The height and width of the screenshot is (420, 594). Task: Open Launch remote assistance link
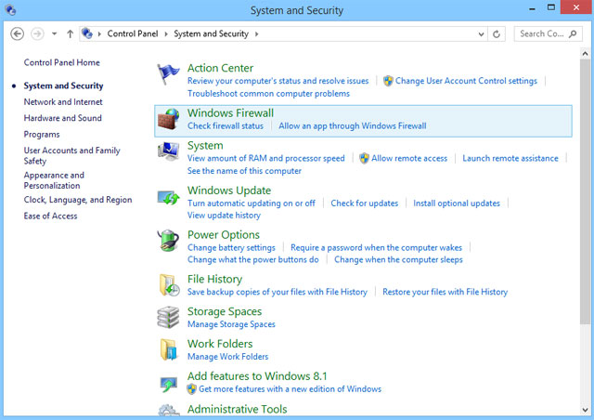coord(510,158)
